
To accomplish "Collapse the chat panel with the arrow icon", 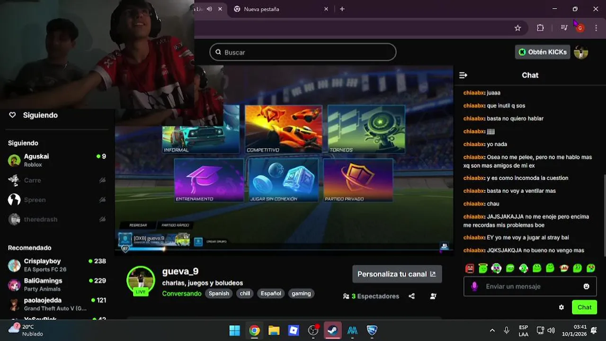I will coord(463,75).
